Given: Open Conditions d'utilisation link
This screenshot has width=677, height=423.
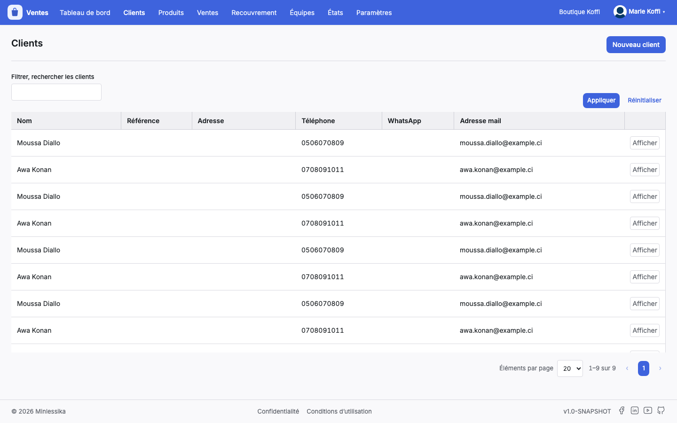Looking at the screenshot, I should pyautogui.click(x=339, y=411).
